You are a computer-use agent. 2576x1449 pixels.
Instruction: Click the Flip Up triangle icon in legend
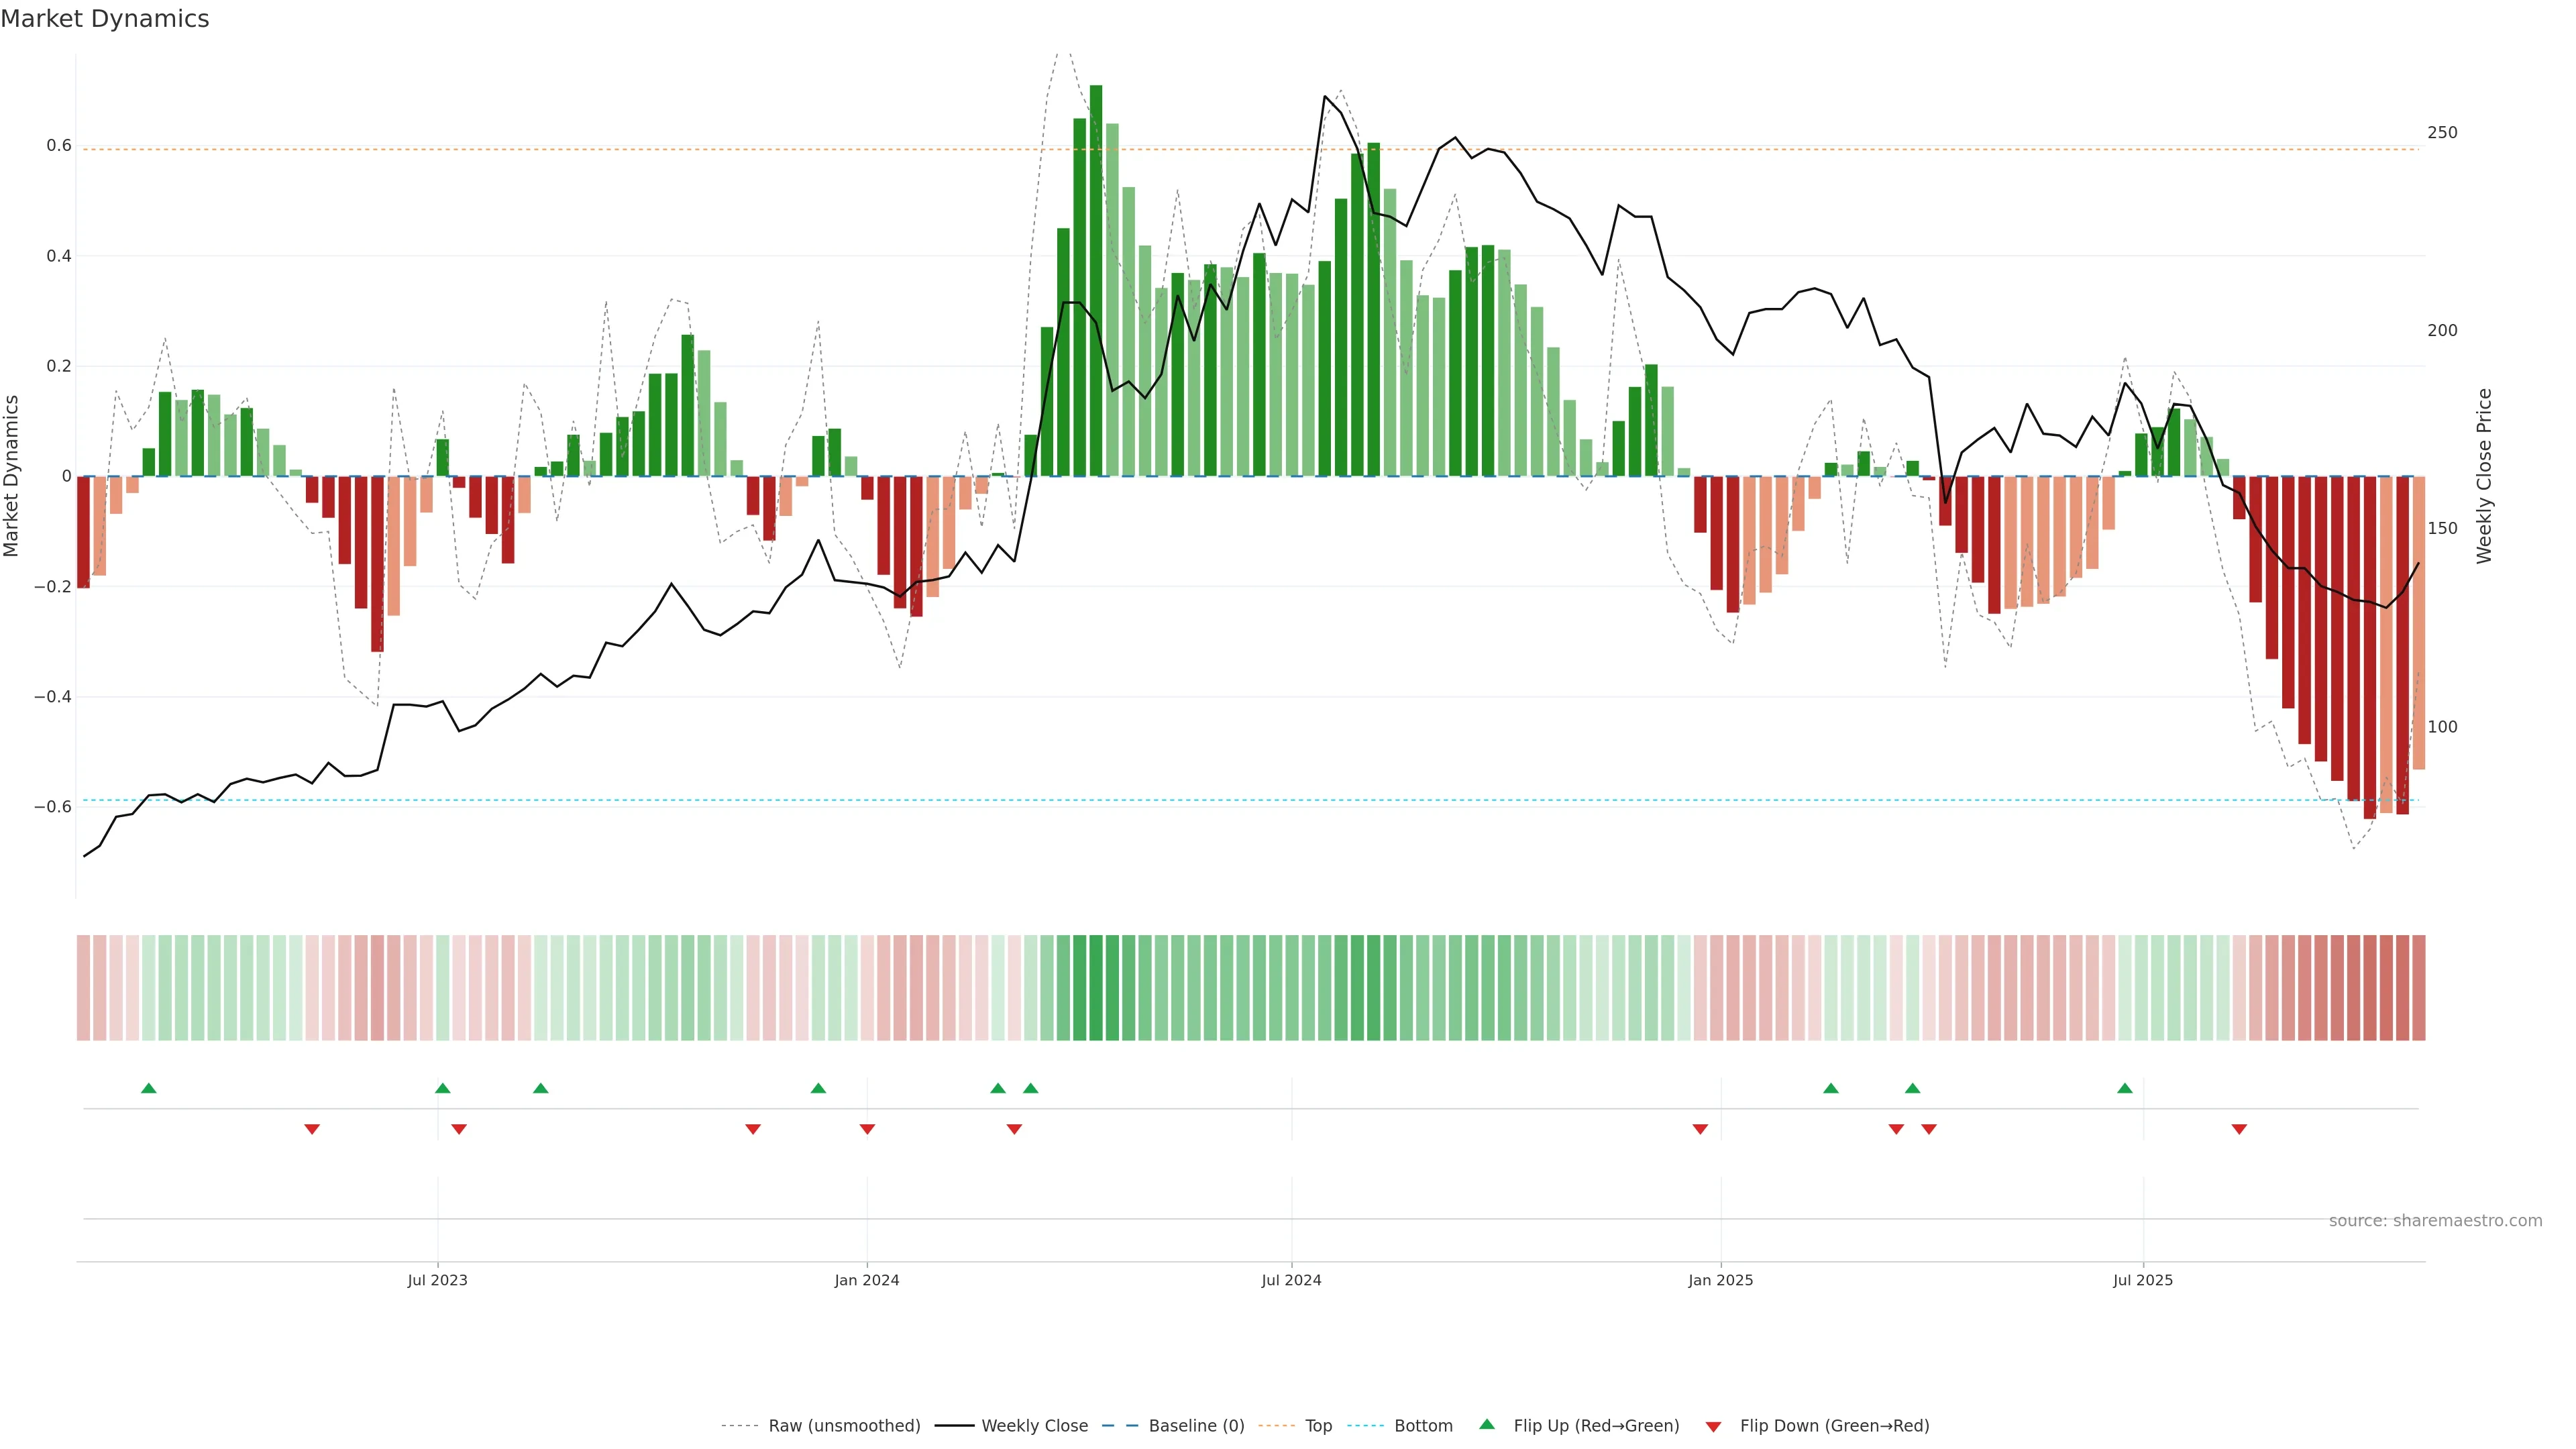tap(1487, 1424)
